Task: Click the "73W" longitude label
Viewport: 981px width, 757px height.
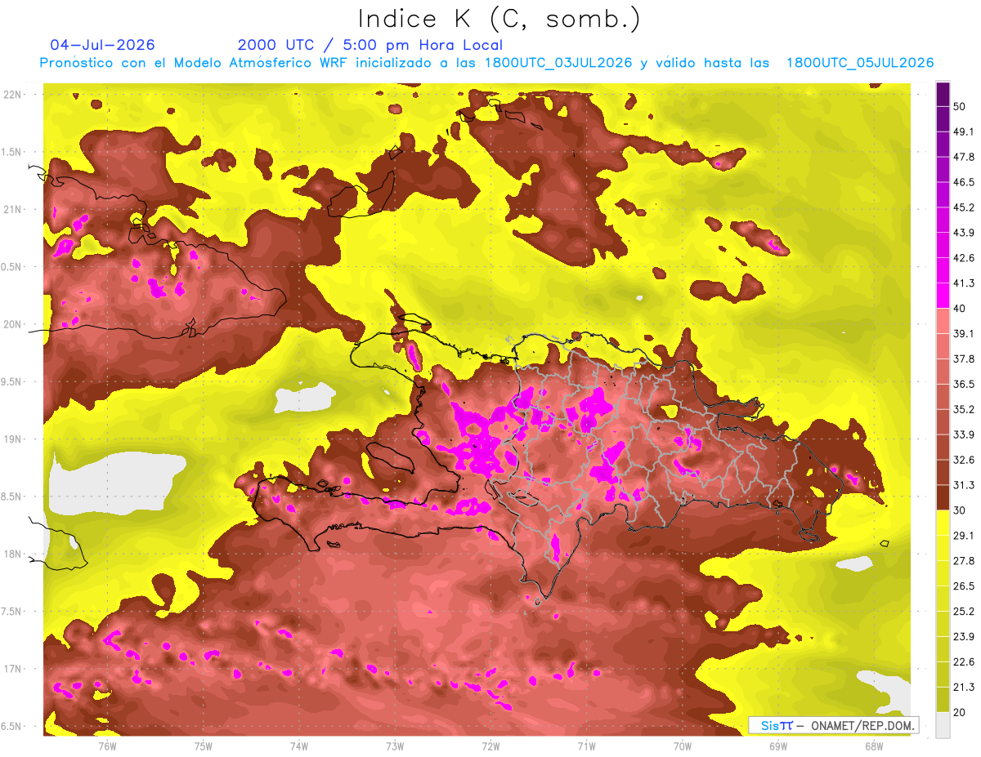Action: point(395,746)
